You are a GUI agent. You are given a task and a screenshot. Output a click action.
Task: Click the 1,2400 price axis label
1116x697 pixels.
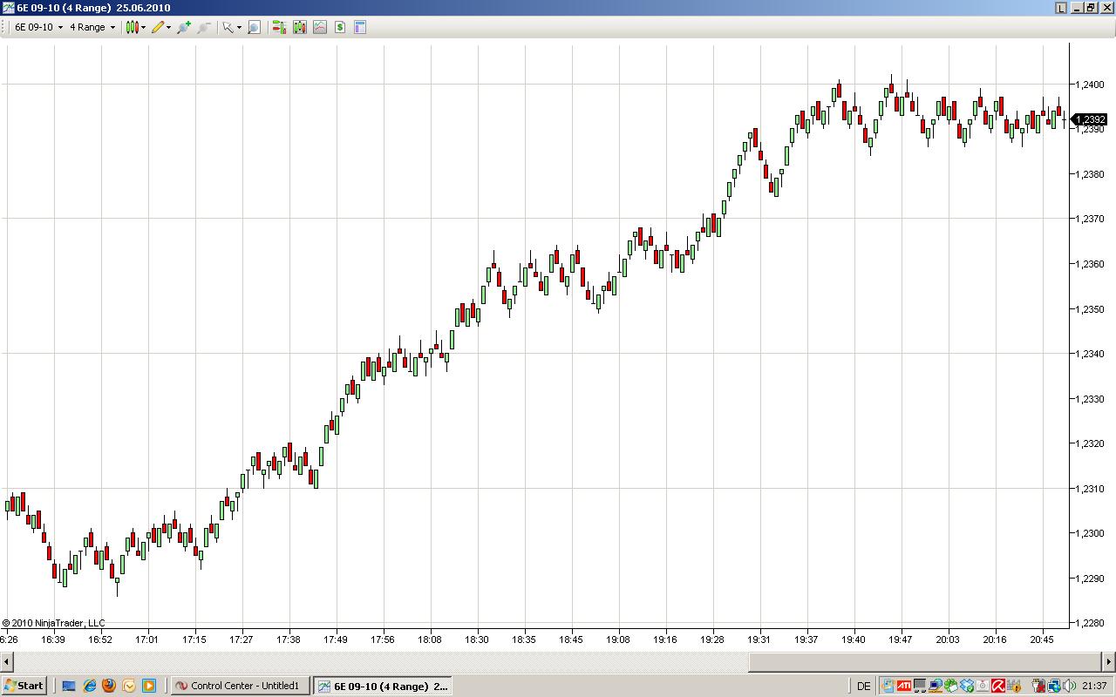coord(1090,85)
